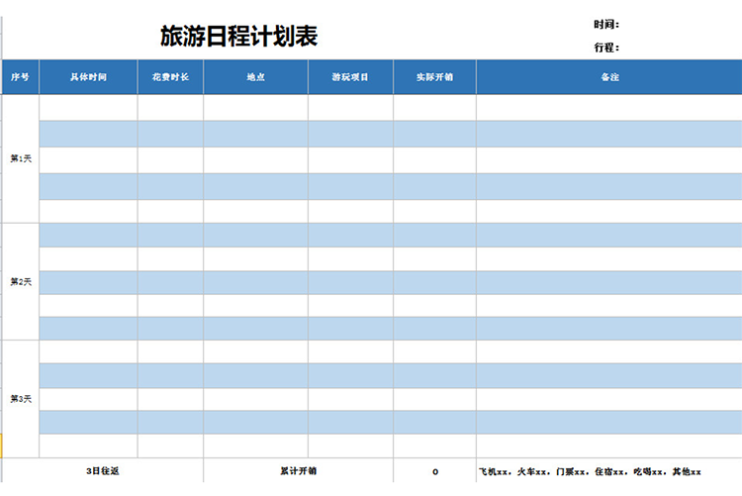The height and width of the screenshot is (496, 742).
Task: Click the 备注 column header
Action: pyautogui.click(x=609, y=77)
